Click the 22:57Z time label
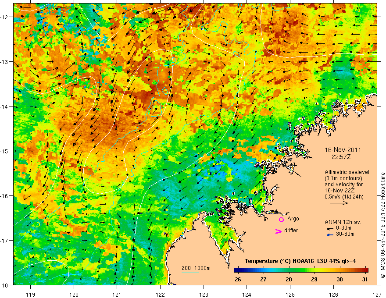386x298 pixels. coord(341,157)
